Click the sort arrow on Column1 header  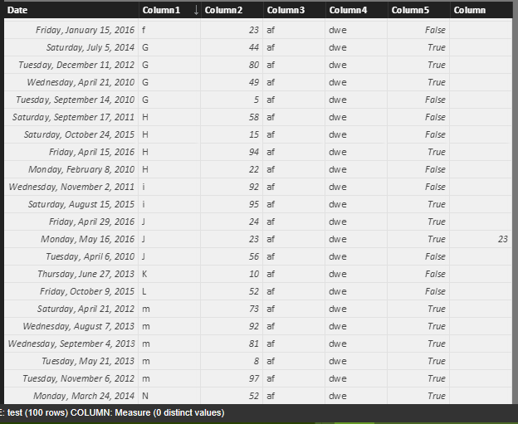click(196, 10)
